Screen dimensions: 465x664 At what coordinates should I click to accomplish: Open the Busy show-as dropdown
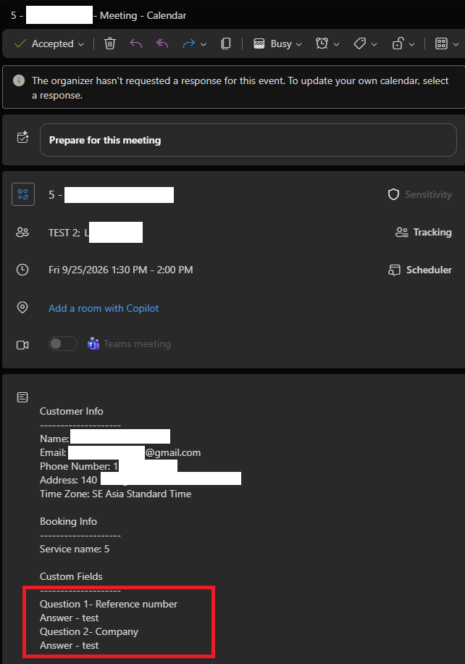click(298, 44)
